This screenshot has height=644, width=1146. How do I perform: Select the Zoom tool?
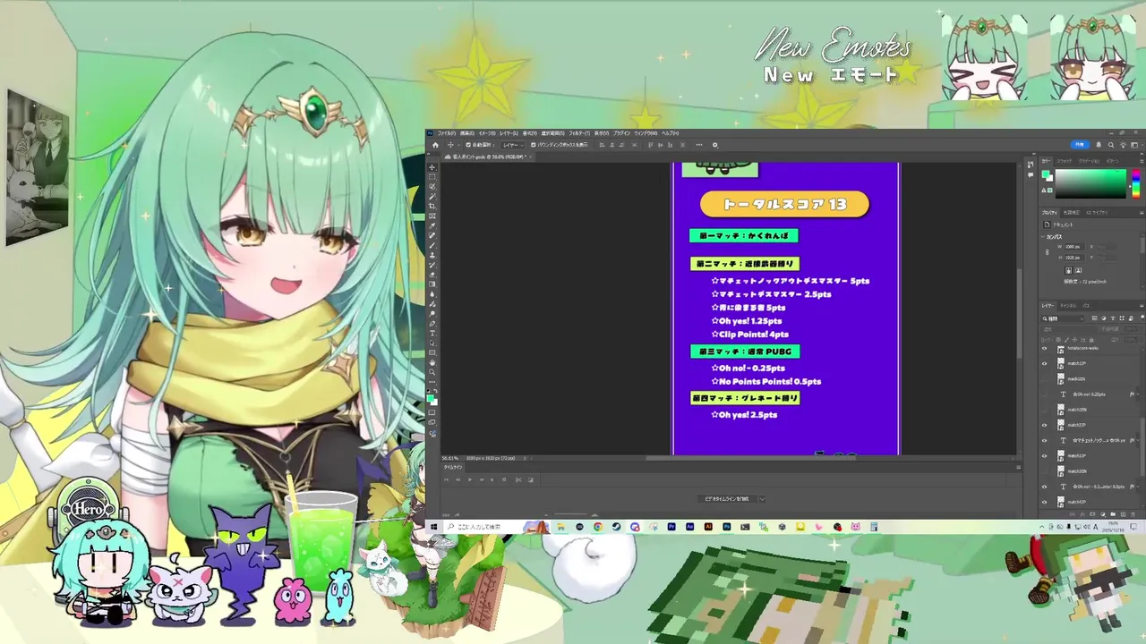pos(432,372)
